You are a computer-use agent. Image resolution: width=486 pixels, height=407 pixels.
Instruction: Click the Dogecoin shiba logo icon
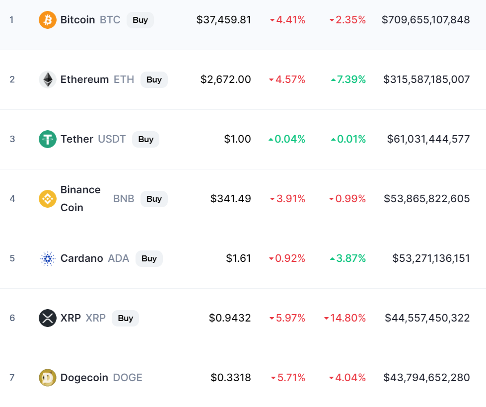point(48,378)
